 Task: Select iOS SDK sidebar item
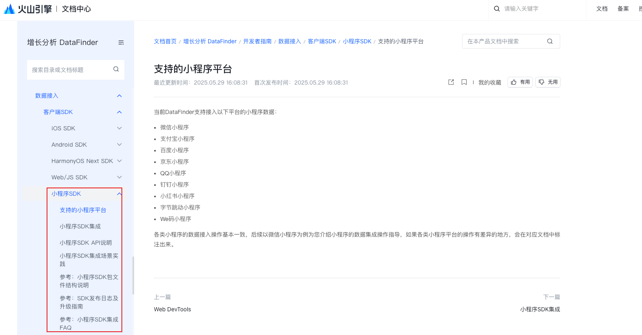63,128
